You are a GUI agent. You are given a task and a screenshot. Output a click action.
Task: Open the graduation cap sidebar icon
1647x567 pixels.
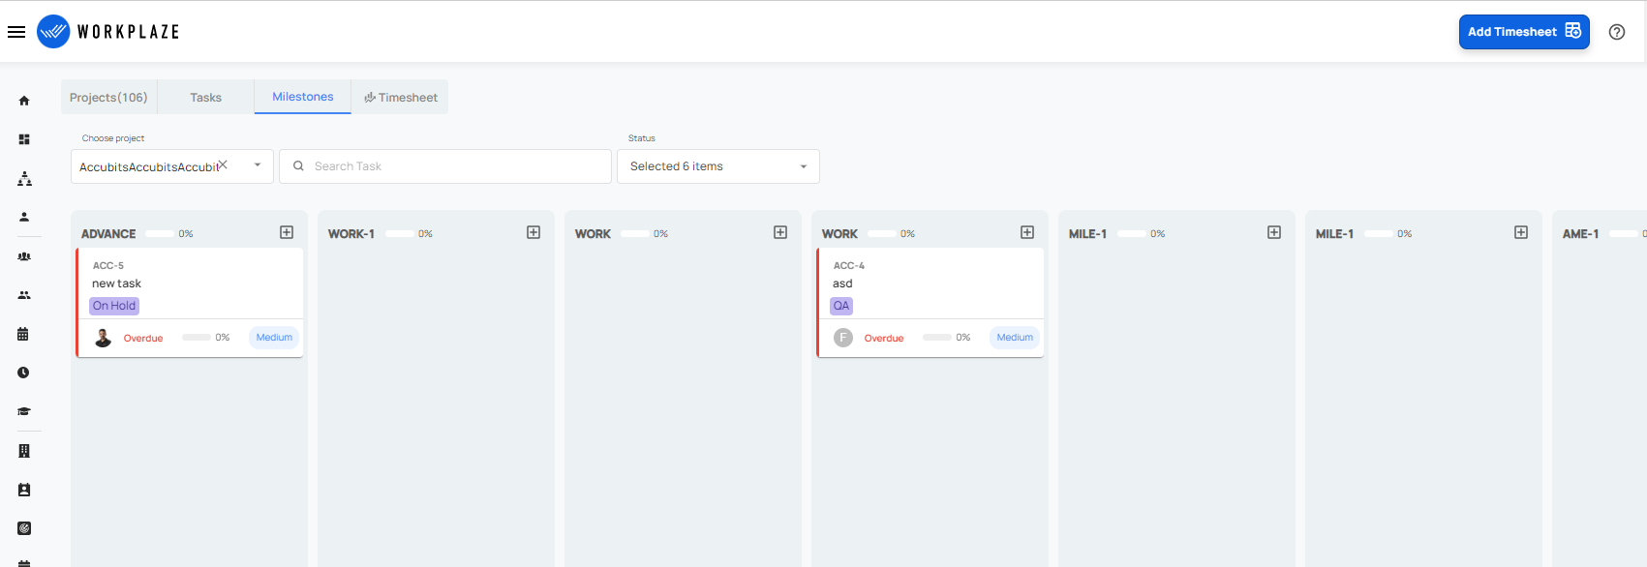tap(24, 411)
